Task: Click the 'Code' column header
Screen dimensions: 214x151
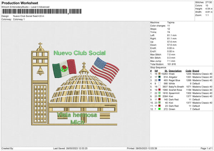Action: [188, 71]
